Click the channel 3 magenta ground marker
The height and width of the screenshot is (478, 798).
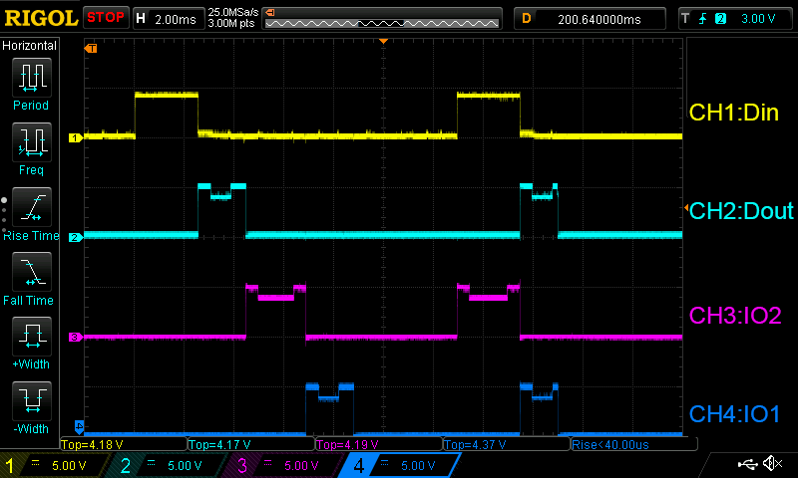76,337
